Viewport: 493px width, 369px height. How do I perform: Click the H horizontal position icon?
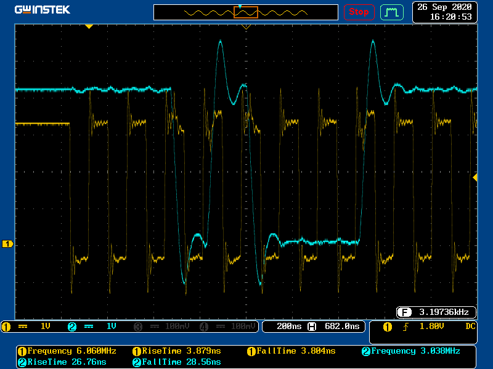coord(312,327)
